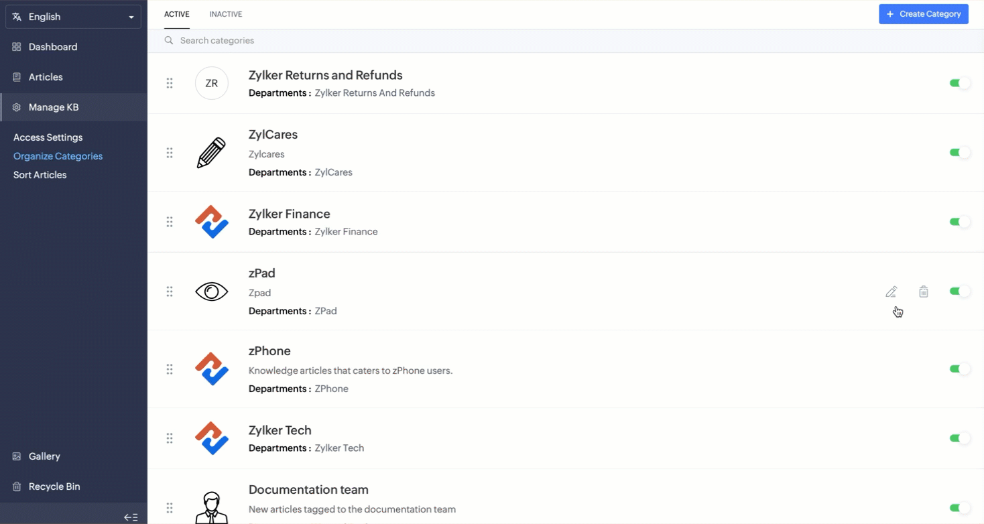This screenshot has height=524, width=984.
Task: Turn off the ZylCares category toggle
Action: 959,153
